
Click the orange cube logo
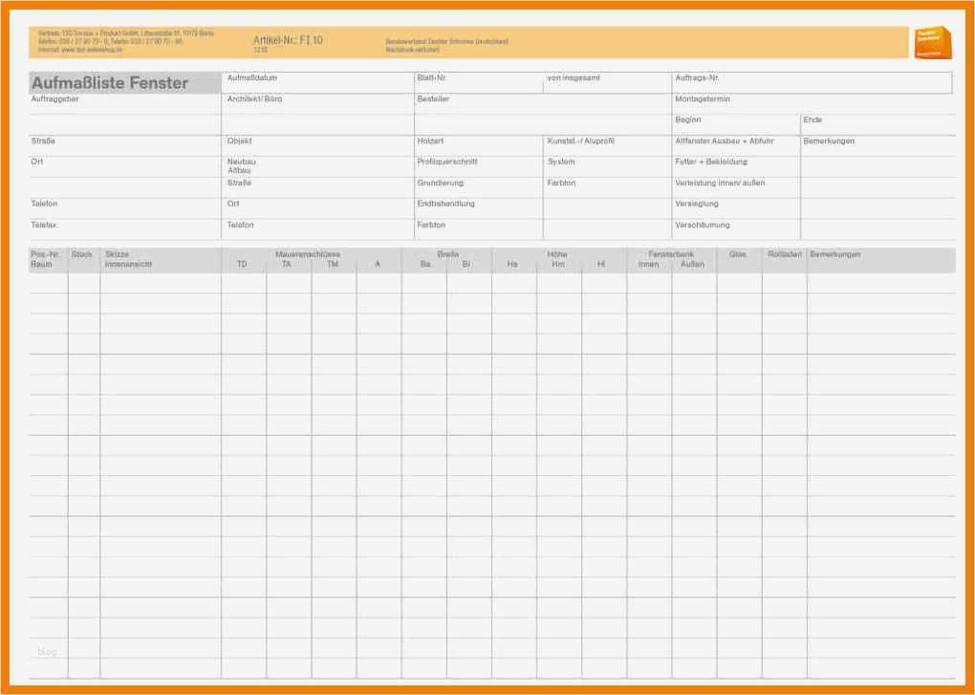point(933,42)
